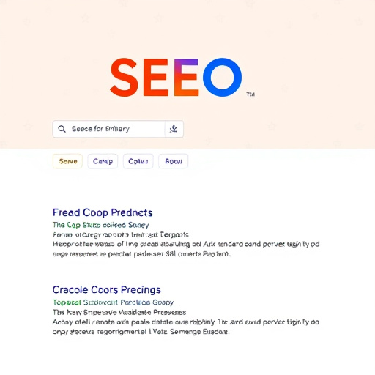Click the red S in the logo
Screen dimensions: 375x375
click(x=124, y=77)
